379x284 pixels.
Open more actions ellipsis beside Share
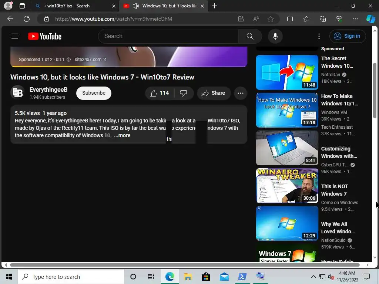pos(241,93)
